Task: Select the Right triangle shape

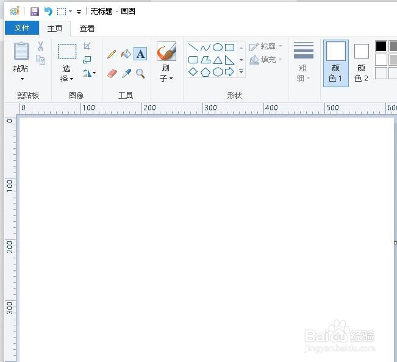Action: pyautogui.click(x=230, y=60)
